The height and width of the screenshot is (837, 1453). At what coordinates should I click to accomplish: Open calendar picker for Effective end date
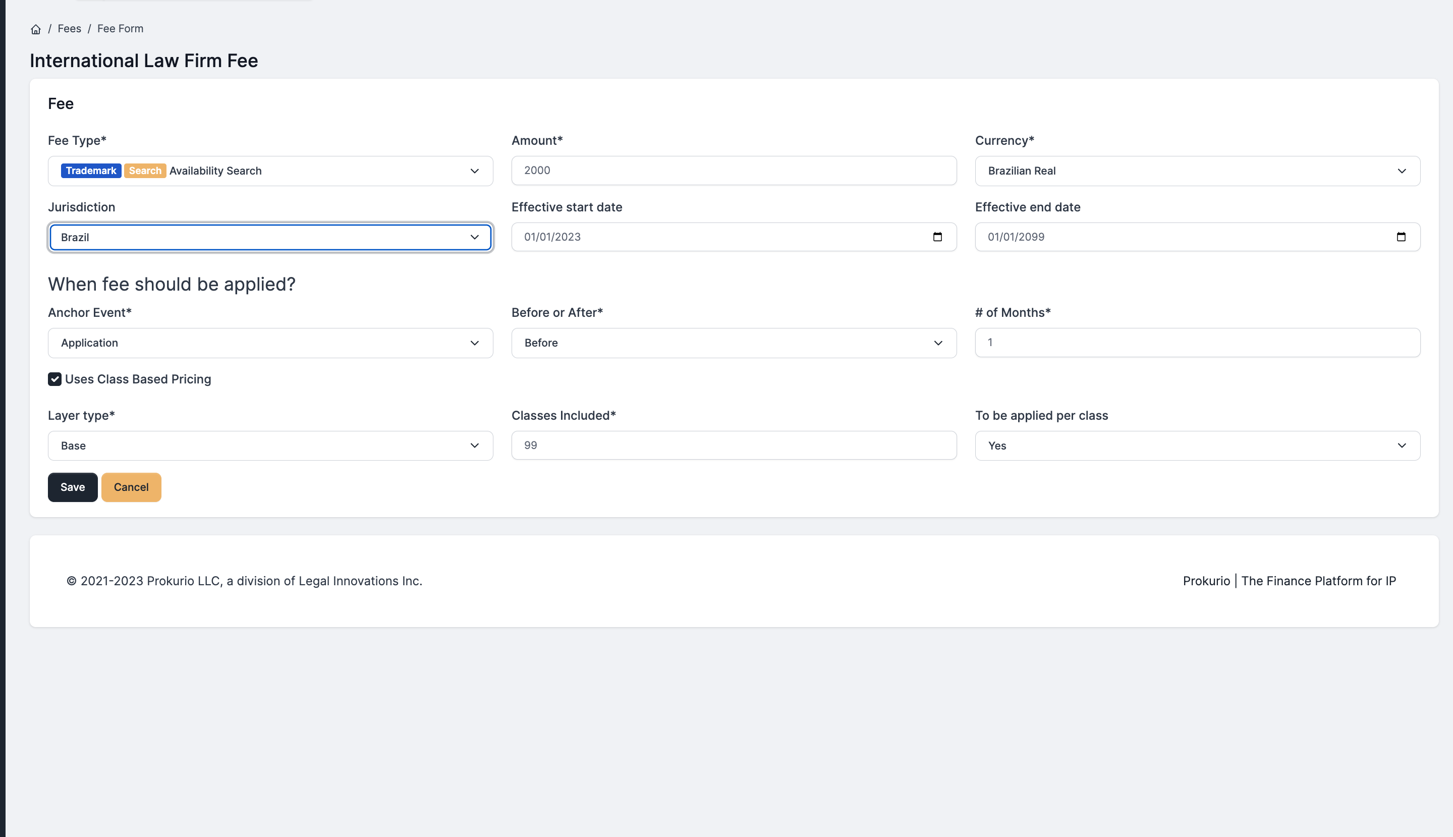(x=1401, y=237)
